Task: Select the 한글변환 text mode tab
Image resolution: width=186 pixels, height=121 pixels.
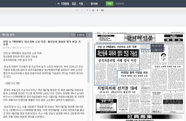Action: tap(81, 35)
